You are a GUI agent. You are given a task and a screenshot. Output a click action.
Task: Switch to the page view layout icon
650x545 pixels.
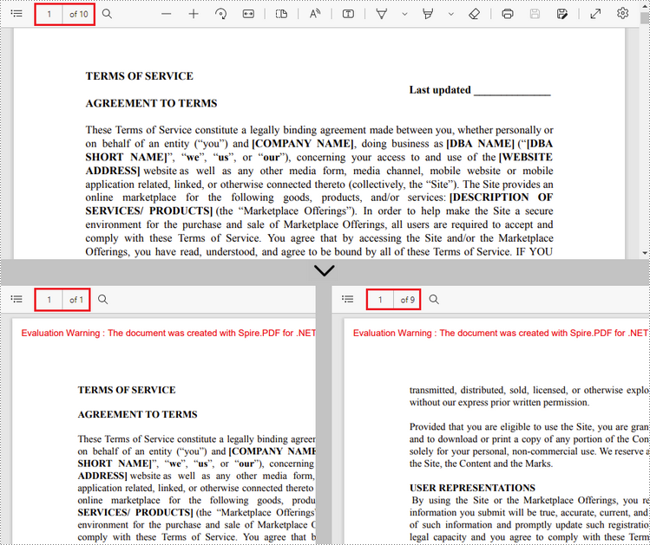[x=281, y=14]
